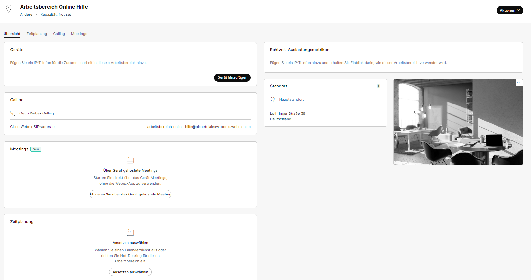
Task: Click the 'Über Gerät gehostete Meetings' title
Action: [130, 170]
